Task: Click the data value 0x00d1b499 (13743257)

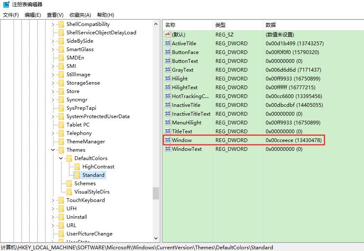Action: click(295, 44)
